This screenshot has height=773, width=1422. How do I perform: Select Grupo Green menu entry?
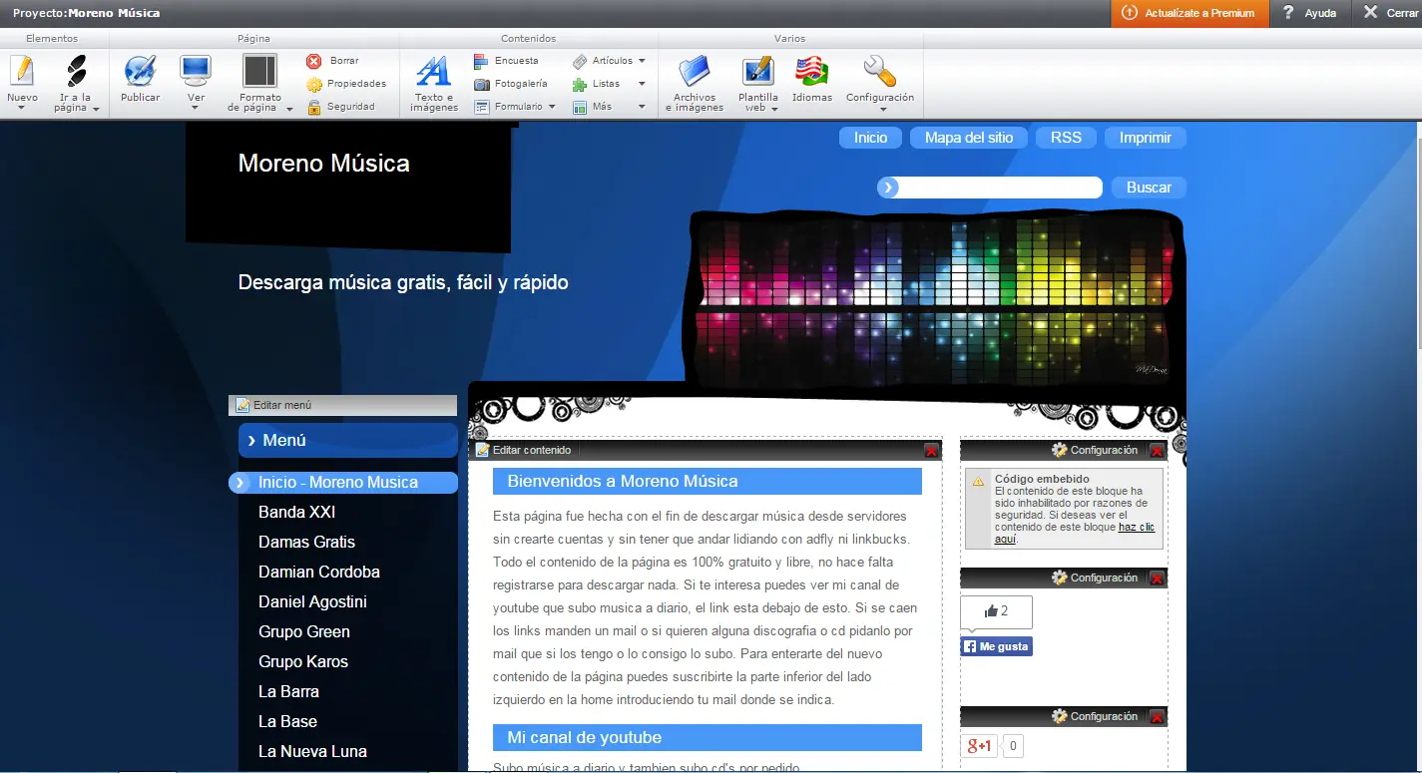(303, 632)
